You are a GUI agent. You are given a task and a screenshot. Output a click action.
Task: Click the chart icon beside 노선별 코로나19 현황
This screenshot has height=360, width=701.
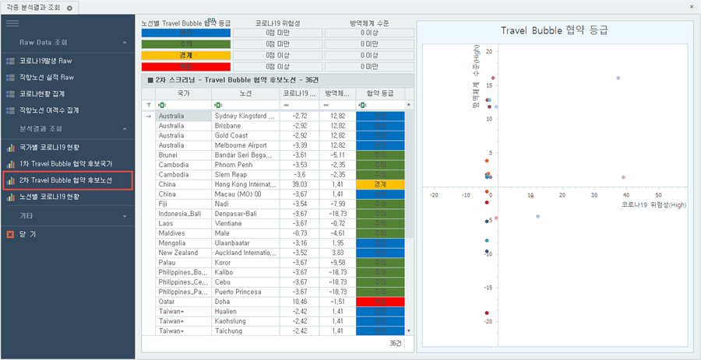pyautogui.click(x=11, y=197)
